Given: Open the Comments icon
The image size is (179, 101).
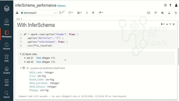Looking at the screenshot, I should [162, 13].
